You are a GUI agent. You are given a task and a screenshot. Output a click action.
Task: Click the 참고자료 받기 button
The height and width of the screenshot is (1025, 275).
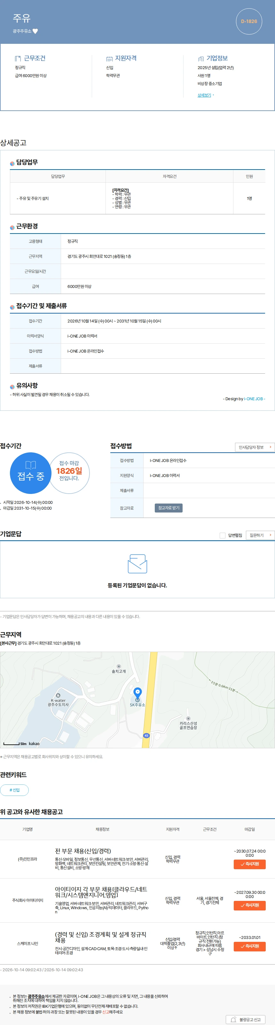(x=169, y=508)
